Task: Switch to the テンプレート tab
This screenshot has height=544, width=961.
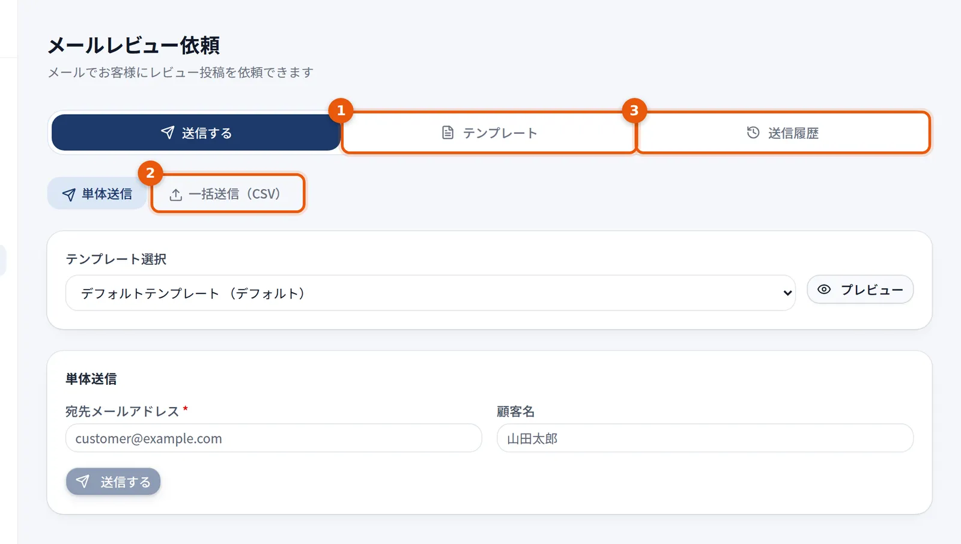Action: [x=489, y=133]
